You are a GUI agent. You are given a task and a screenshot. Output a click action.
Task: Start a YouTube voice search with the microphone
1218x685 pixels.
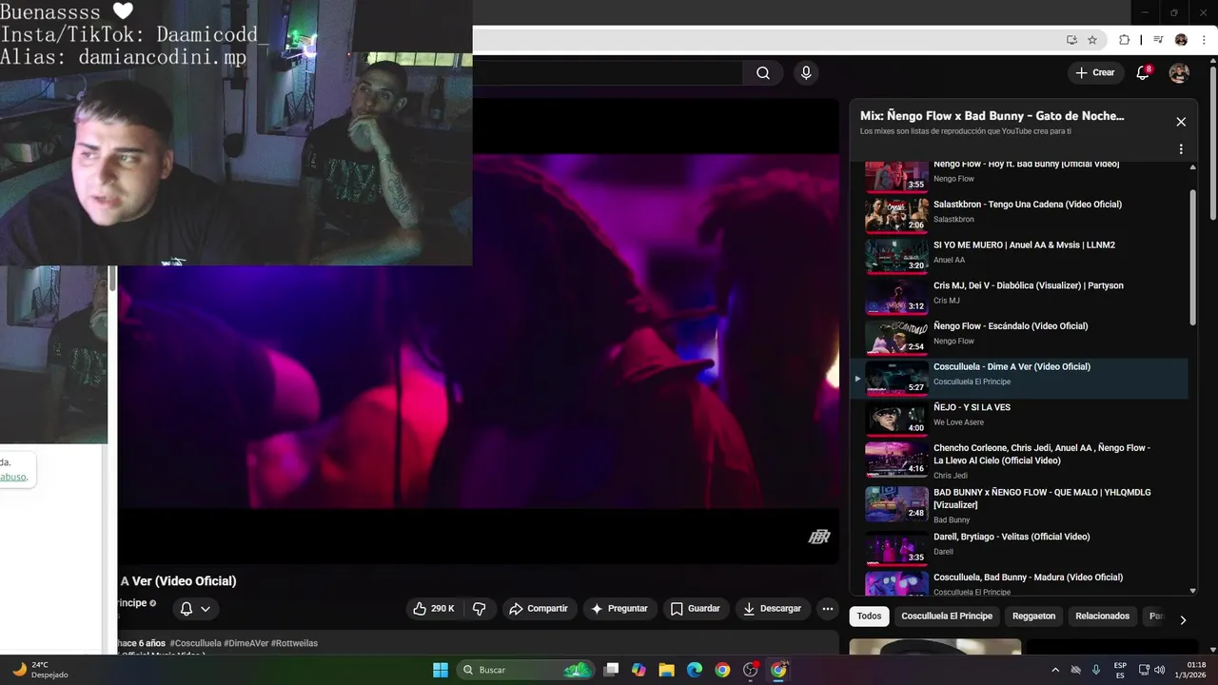tap(806, 73)
